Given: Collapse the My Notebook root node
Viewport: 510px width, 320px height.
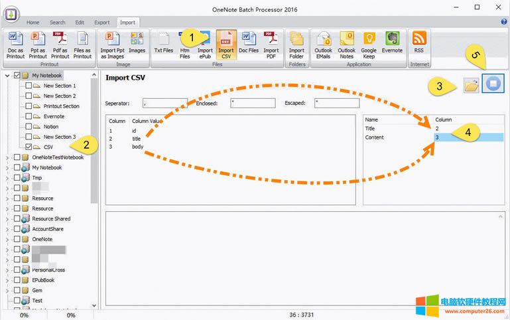Looking at the screenshot, I should click(x=7, y=76).
